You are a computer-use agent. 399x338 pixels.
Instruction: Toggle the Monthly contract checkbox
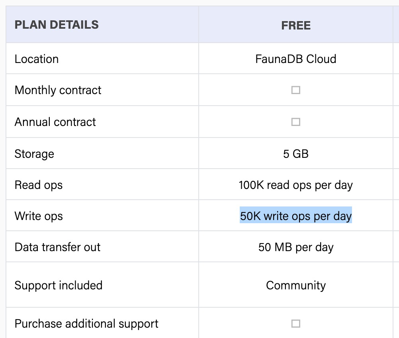coord(295,90)
